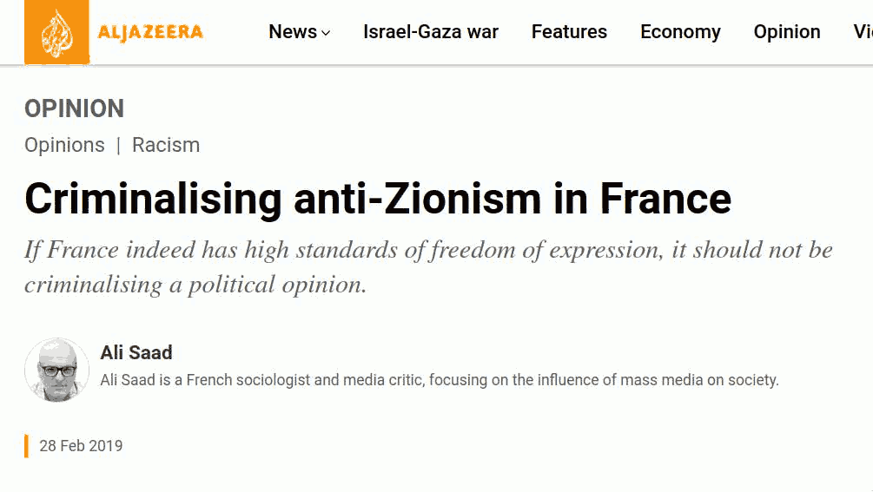
Task: Click the ALJAZEERA wordmark text
Action: [150, 32]
